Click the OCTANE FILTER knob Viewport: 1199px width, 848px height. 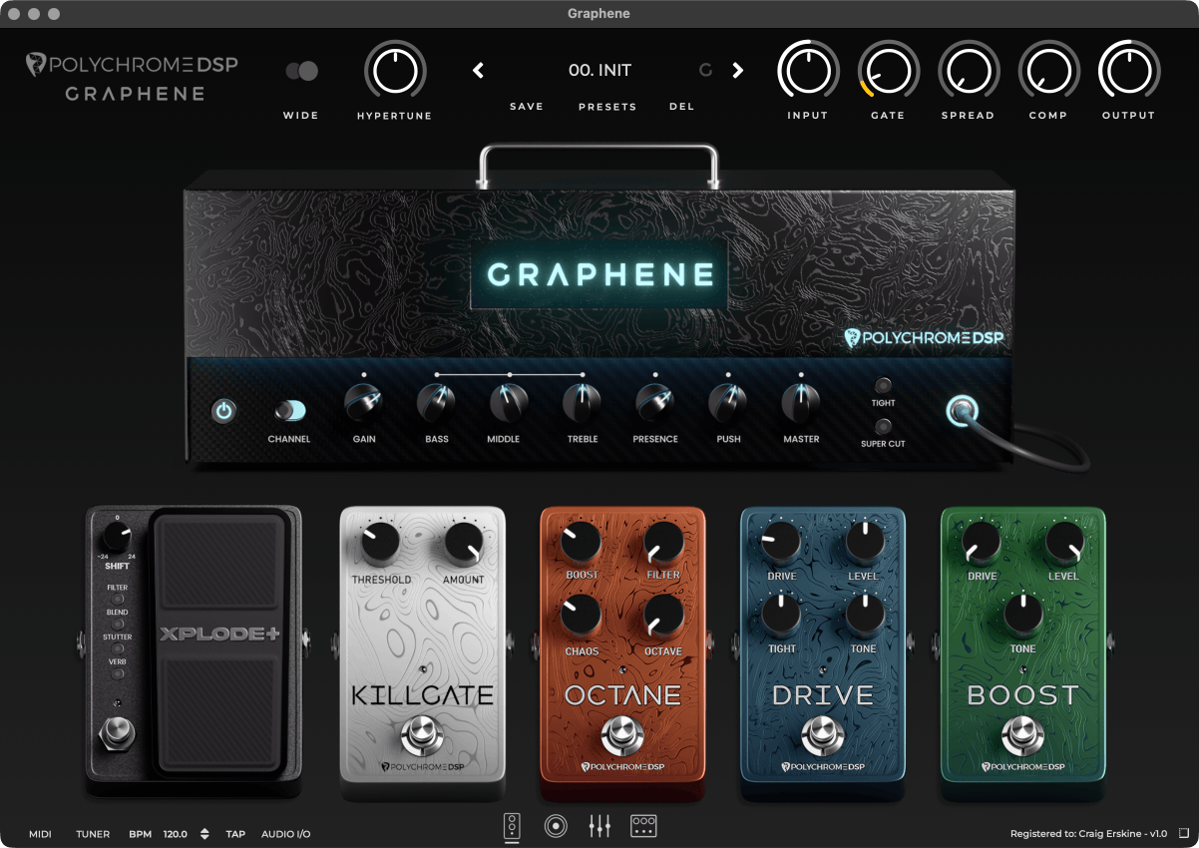click(x=663, y=542)
